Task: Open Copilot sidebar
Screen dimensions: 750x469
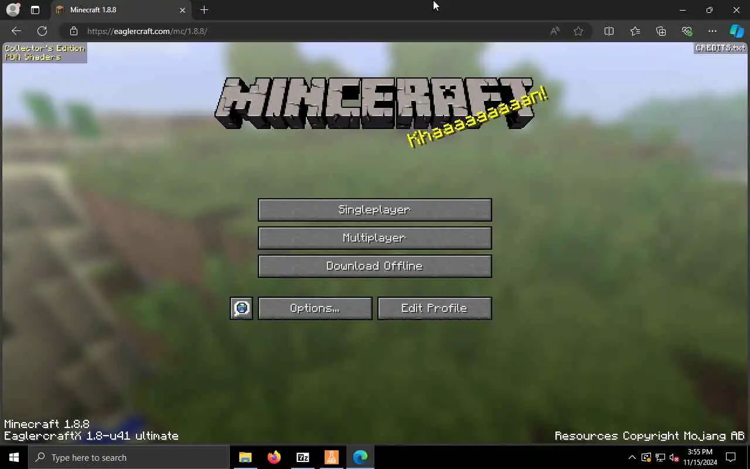Action: click(737, 31)
